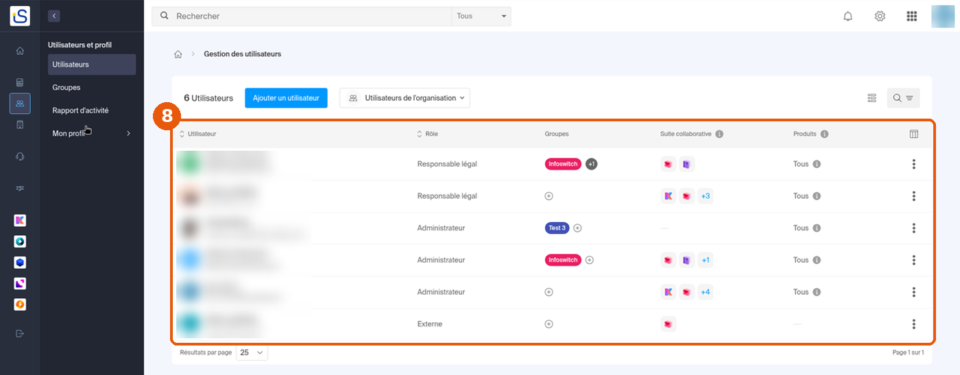Click the add-group plus in the +3 apps row

point(549,196)
